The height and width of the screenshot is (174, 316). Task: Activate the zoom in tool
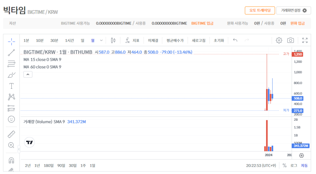[11, 145]
